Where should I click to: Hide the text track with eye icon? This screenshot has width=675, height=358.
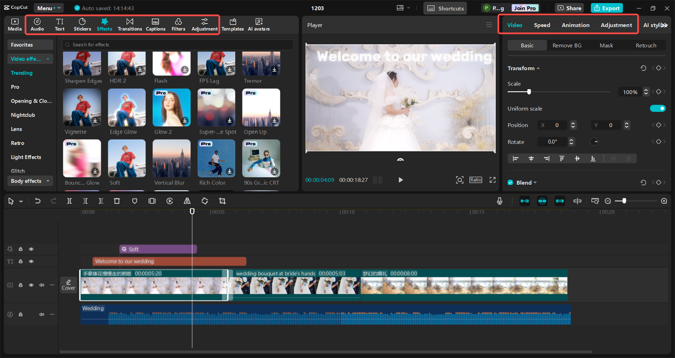point(31,262)
